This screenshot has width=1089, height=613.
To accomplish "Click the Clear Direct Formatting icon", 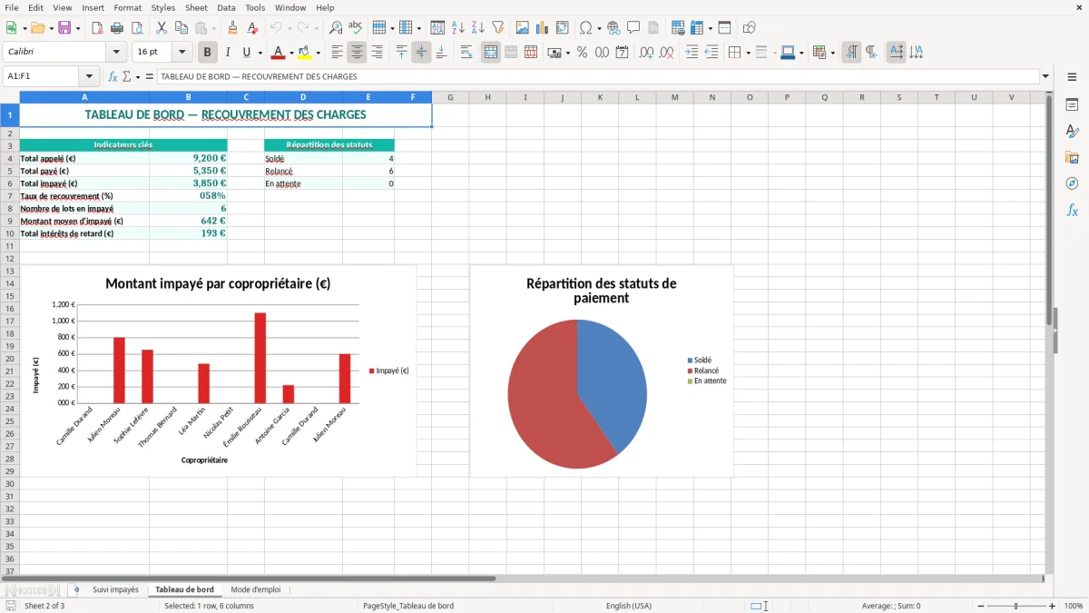I will [x=253, y=28].
